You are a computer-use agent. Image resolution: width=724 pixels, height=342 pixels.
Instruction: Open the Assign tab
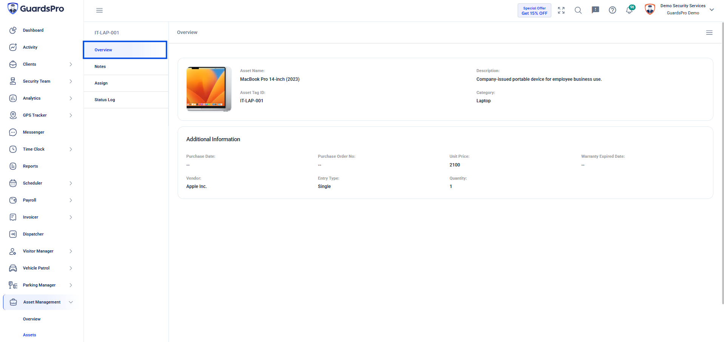[126, 83]
